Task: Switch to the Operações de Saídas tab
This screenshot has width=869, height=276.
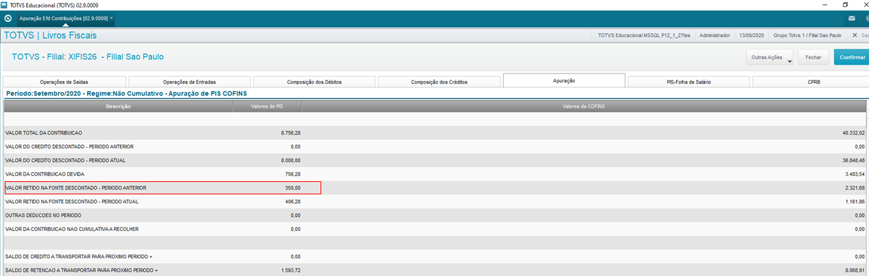Action: point(65,82)
